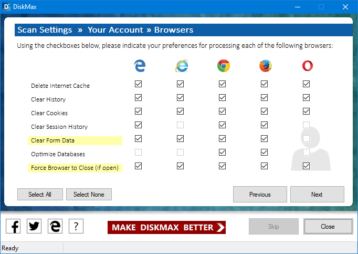Click the Clear Session History label

point(59,127)
